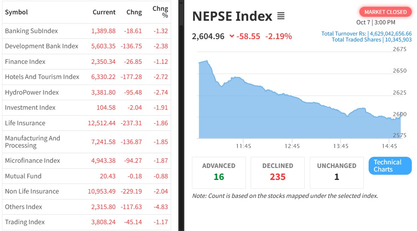Click the Life Insurance index row
The image size is (417, 231).
[25, 123]
